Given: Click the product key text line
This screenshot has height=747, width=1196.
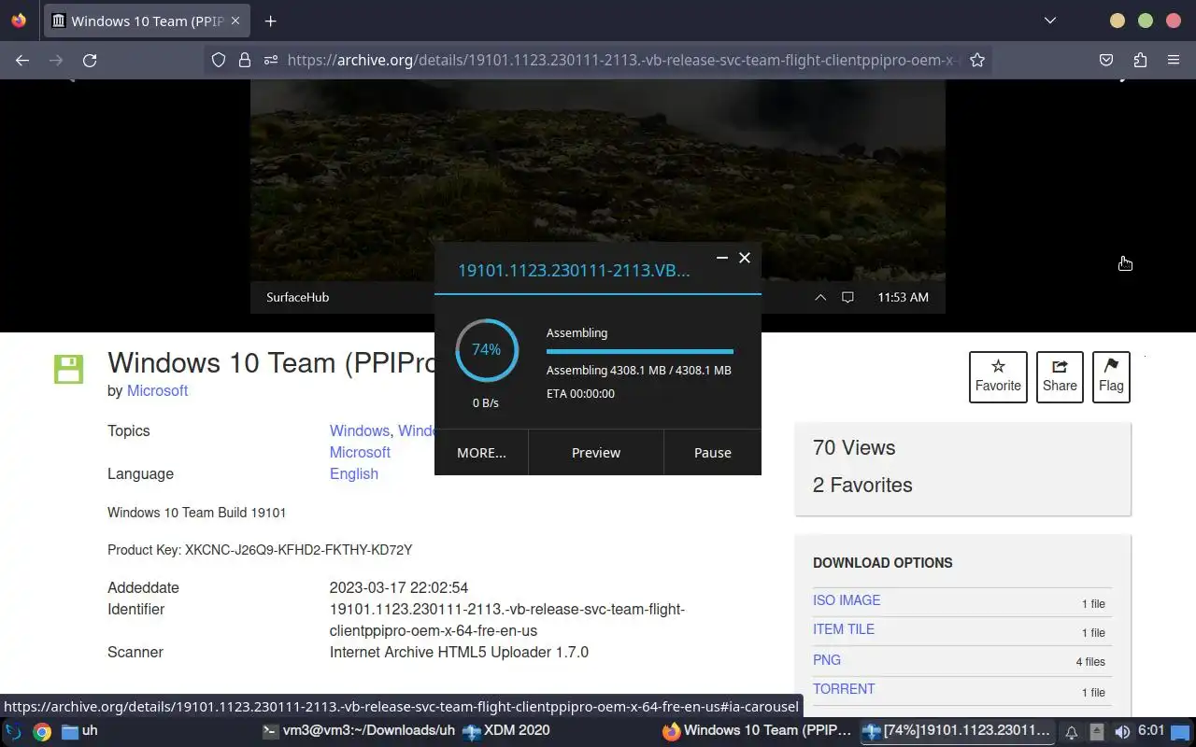Looking at the screenshot, I should tap(260, 550).
